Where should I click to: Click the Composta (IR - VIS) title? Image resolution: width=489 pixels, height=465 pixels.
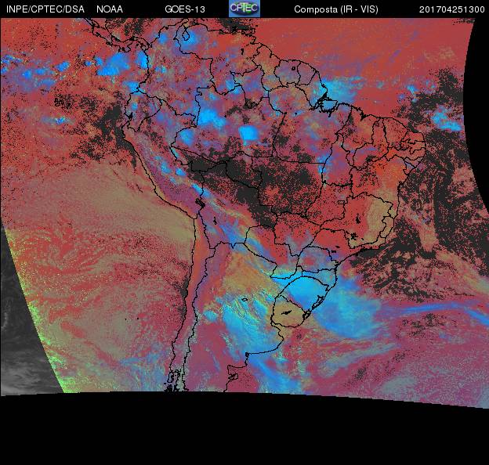pos(336,9)
